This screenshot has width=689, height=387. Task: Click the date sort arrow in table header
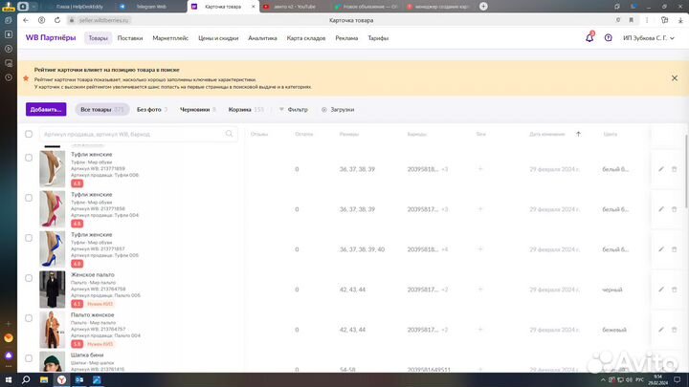point(578,134)
